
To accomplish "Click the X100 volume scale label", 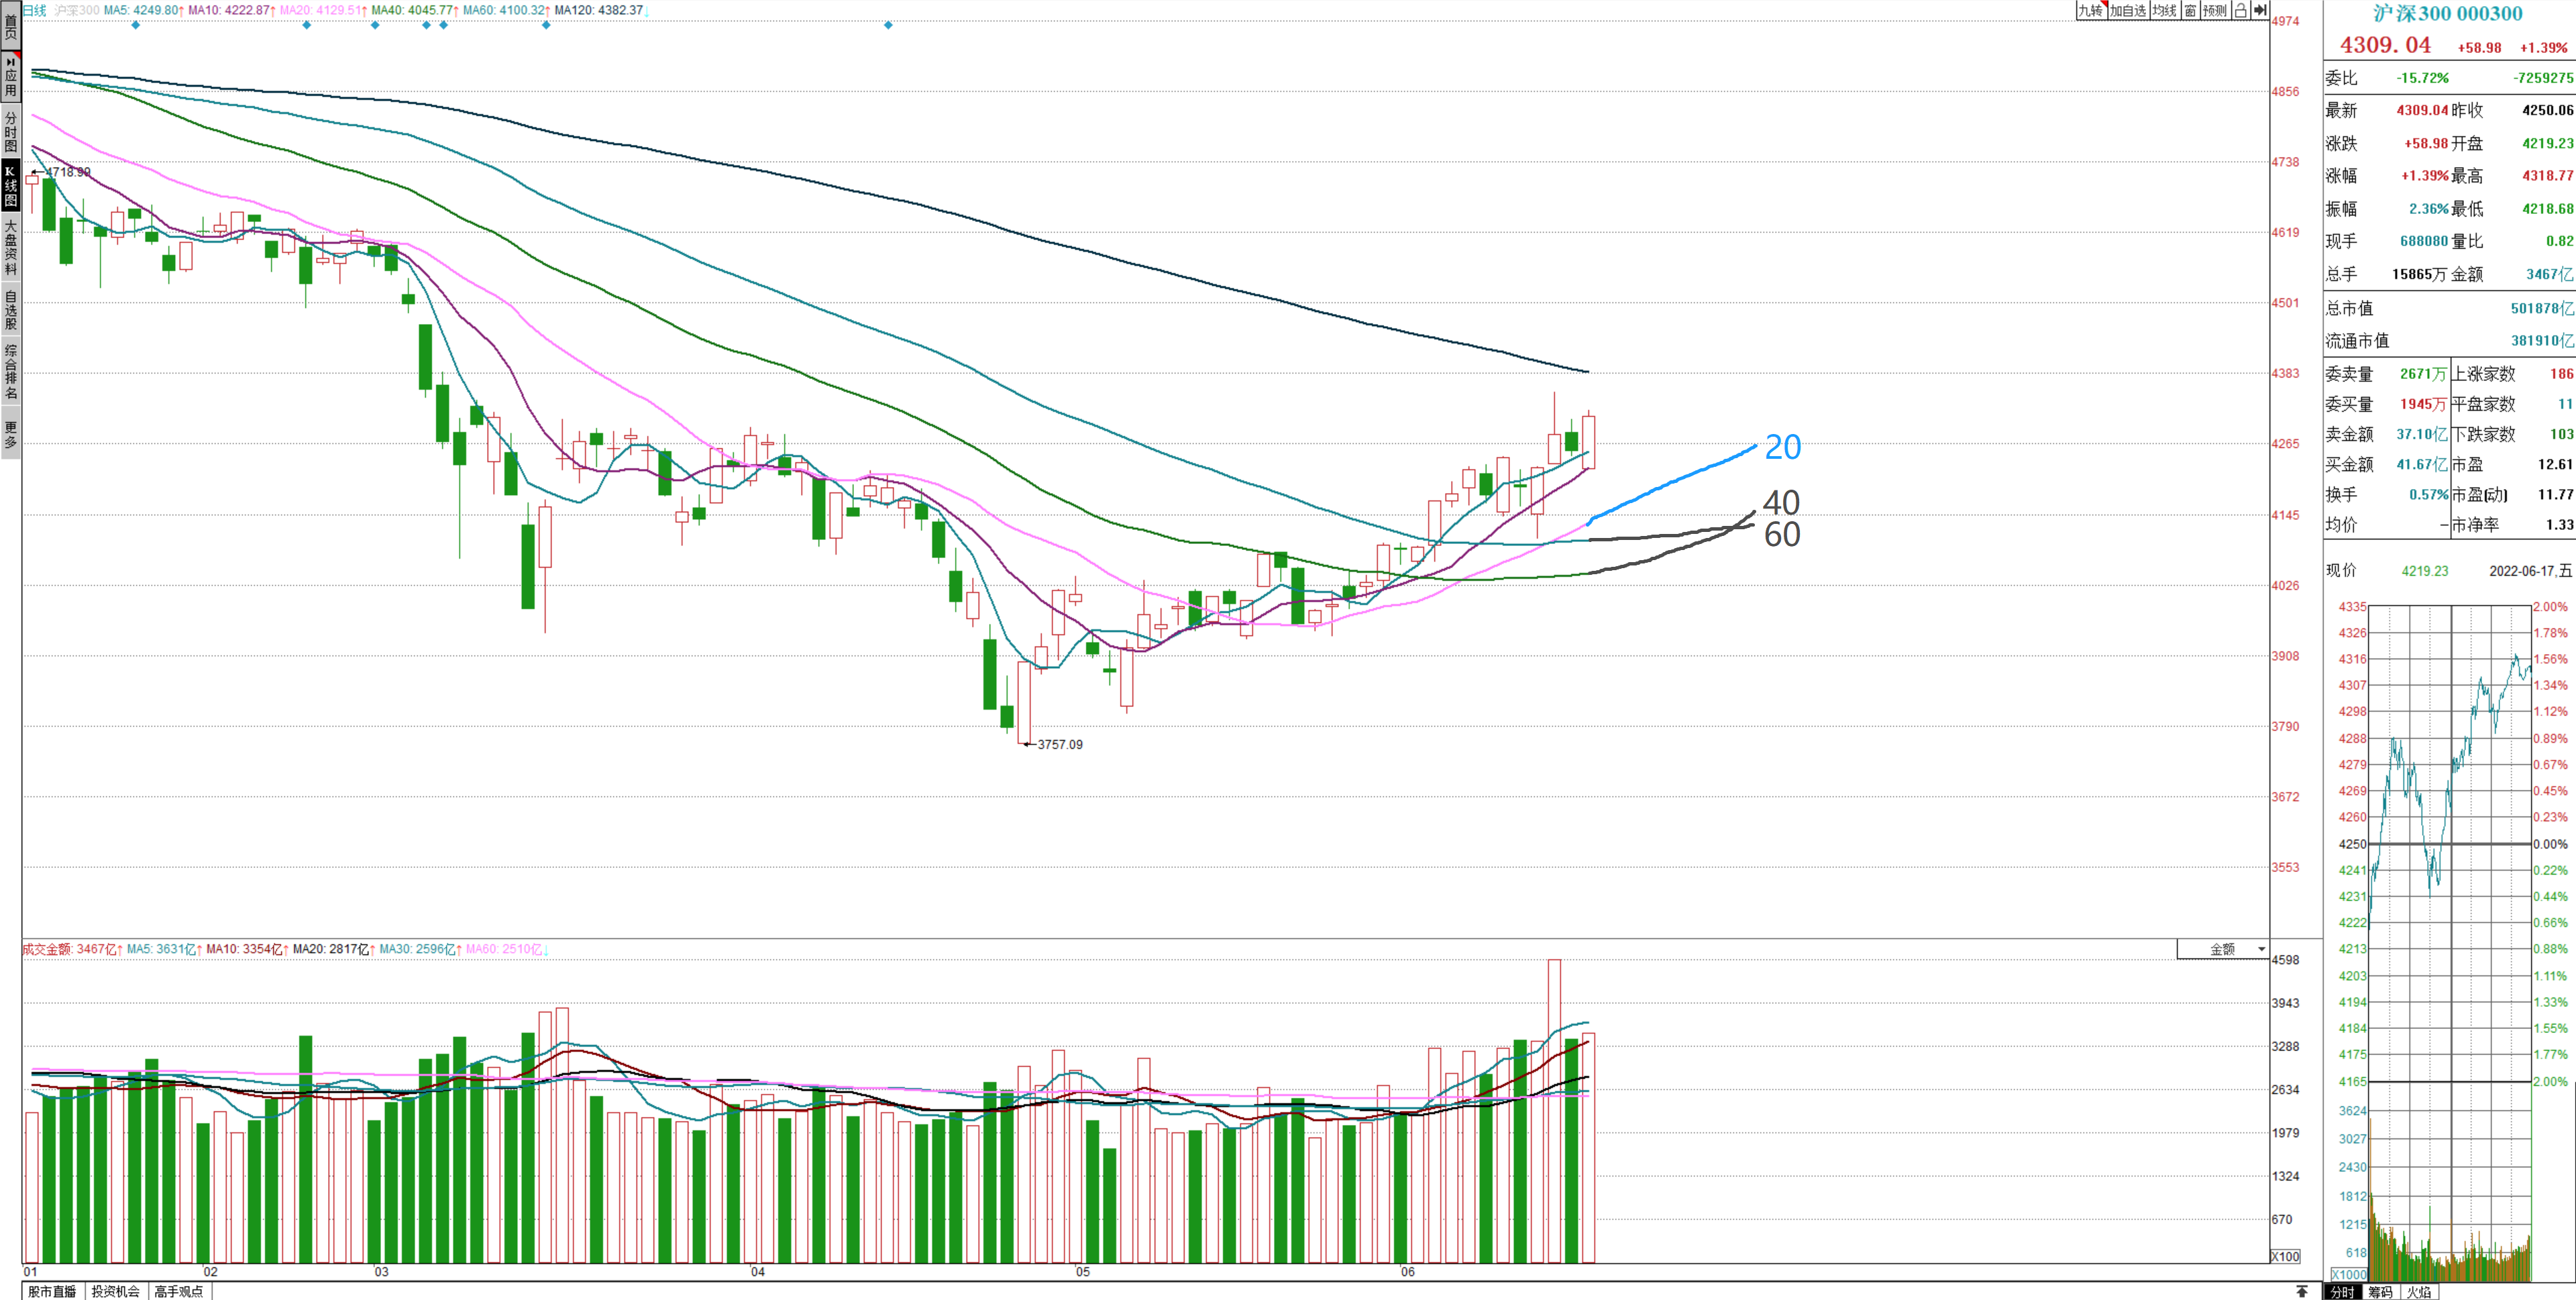I will [2285, 1256].
